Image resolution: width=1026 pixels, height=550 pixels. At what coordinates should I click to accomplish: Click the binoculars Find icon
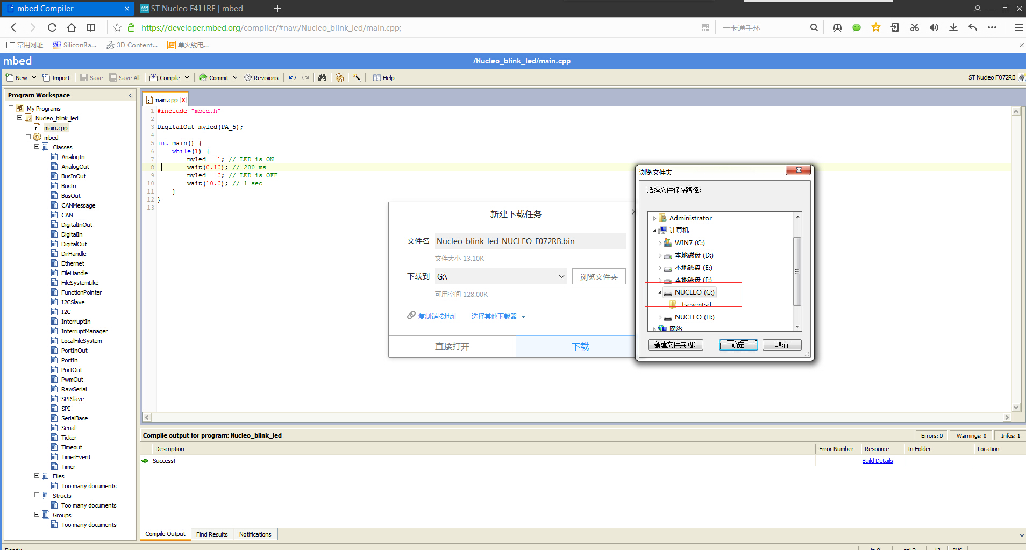(322, 77)
